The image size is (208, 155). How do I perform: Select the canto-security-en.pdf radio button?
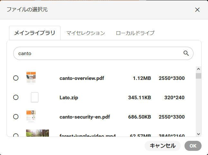coord(16,117)
